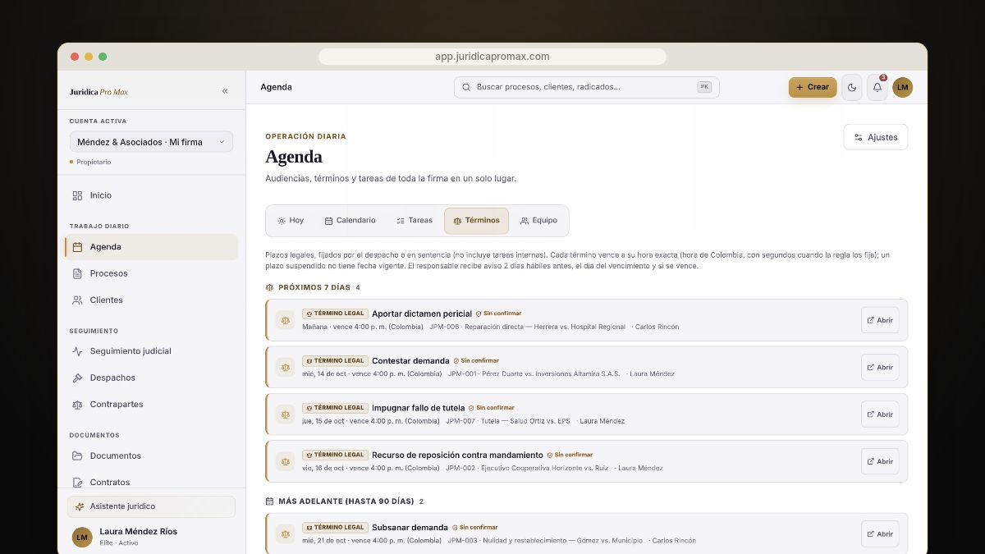Screen dimensions: 985x554
Task: Click scales icon of Contestar demanda
Action: pos(285,367)
